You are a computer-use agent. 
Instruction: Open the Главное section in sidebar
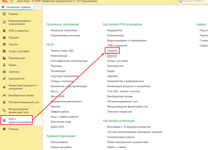tap(13, 14)
